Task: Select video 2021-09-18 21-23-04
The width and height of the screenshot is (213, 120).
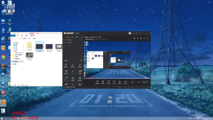Action: tap(49, 48)
